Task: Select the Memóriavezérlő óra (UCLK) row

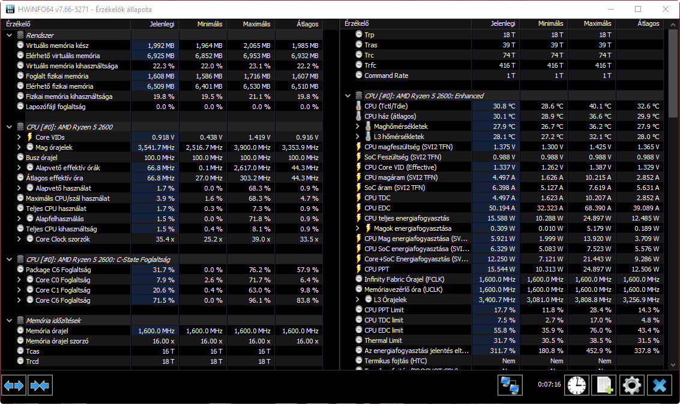Action: 502,290
